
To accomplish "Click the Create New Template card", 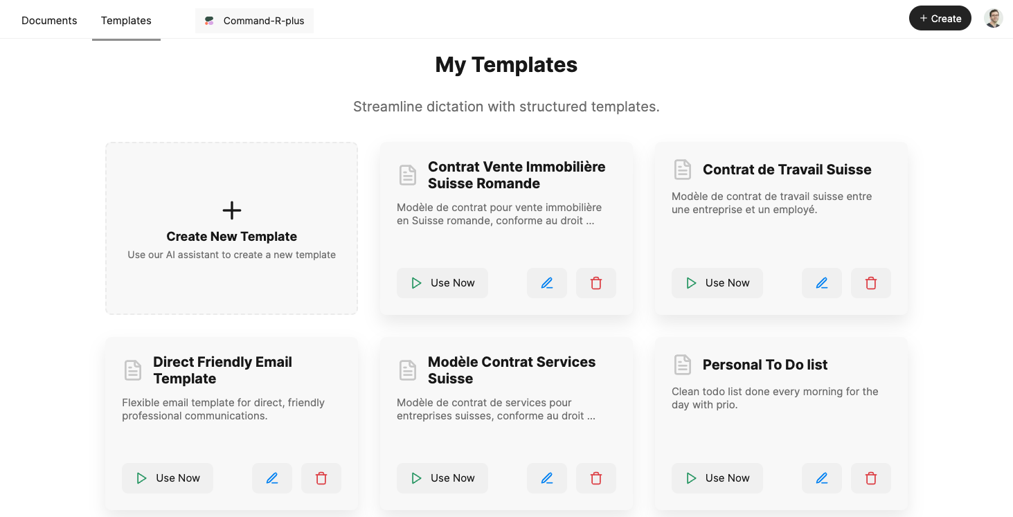I will 231,228.
